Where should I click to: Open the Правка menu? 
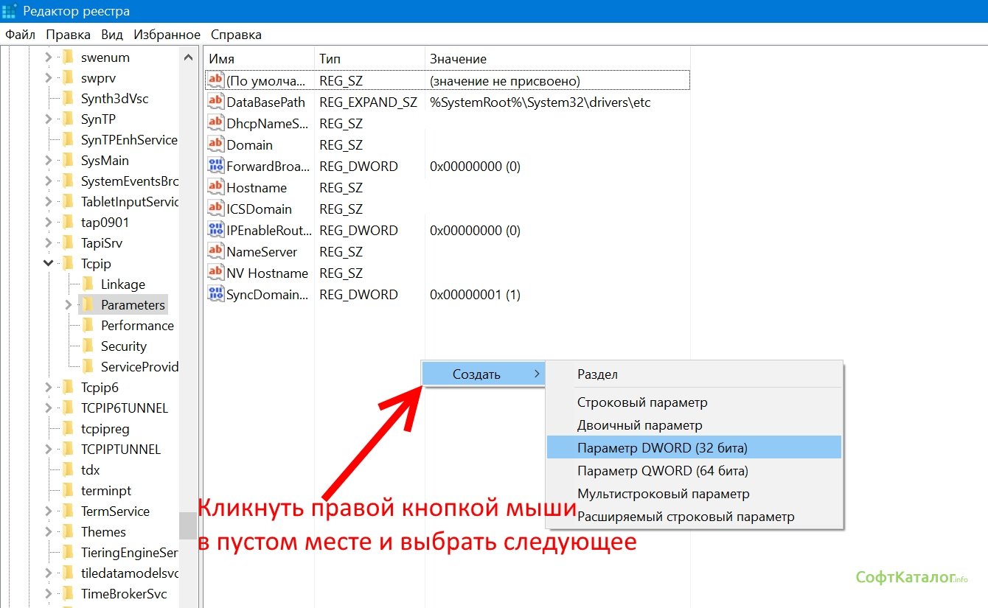pos(68,35)
